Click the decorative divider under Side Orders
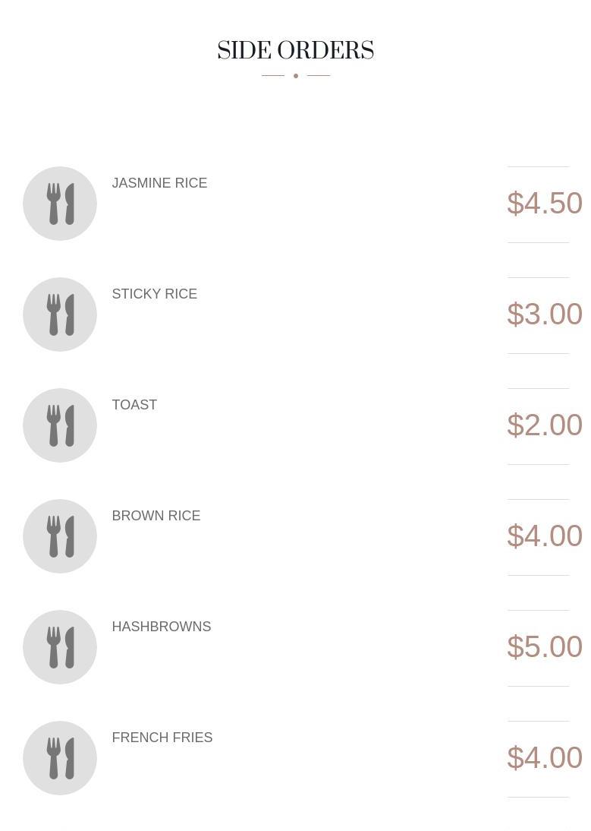Screen dimensions: 591x831 (x=295, y=76)
